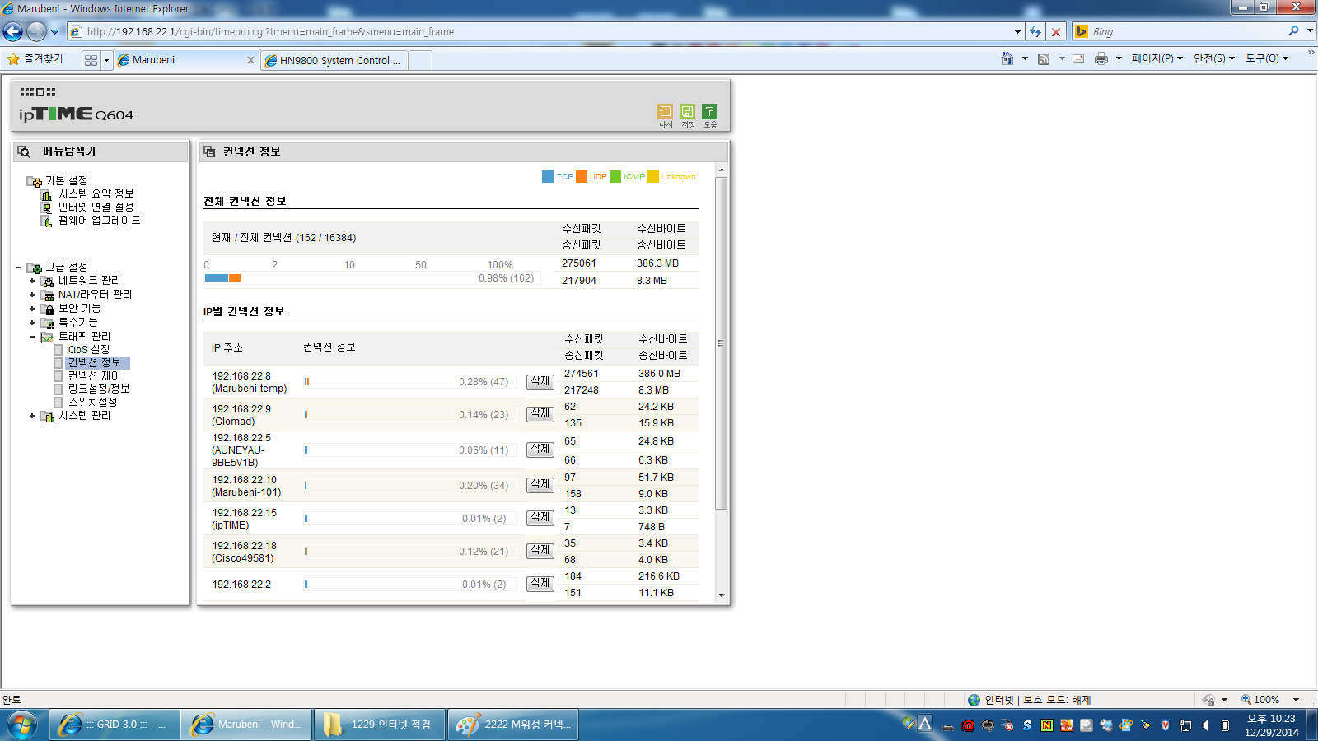
Task: Expand the 보안 기능 tree node
Action: [x=32, y=309]
